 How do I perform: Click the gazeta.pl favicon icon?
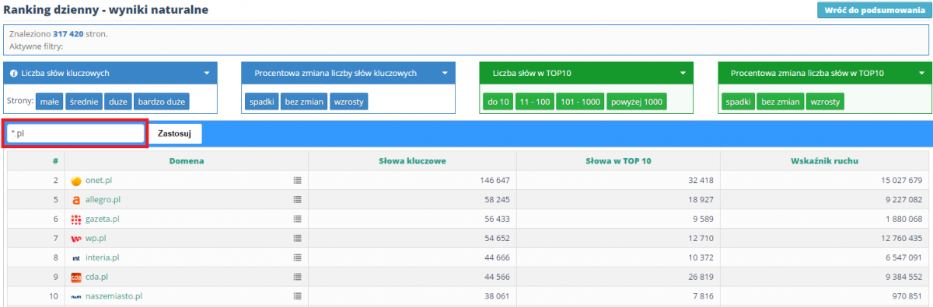click(x=76, y=219)
